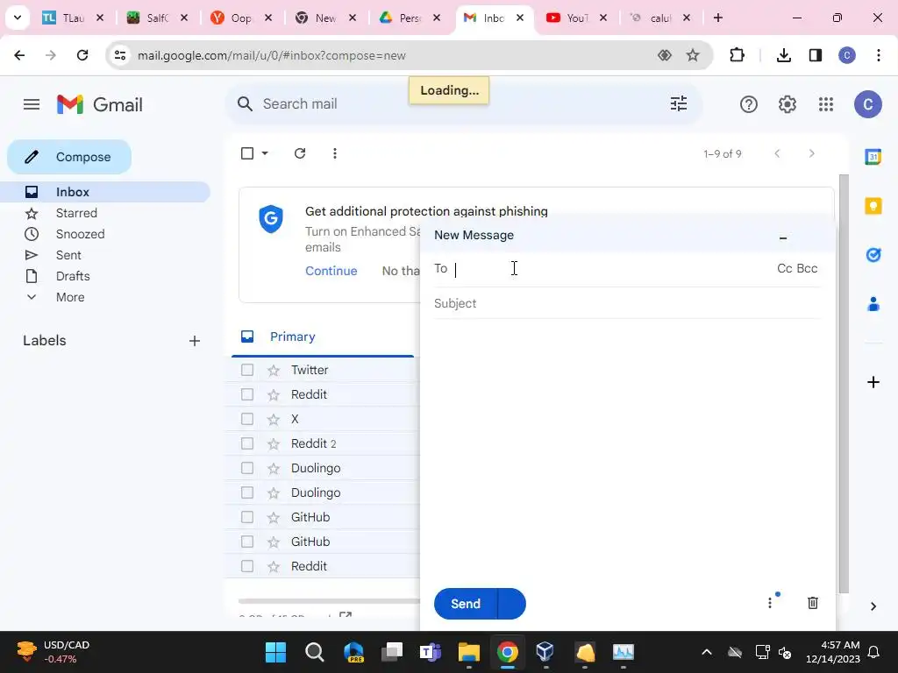The width and height of the screenshot is (898, 673).
Task: Toggle select-all emails checkbox
Action: [246, 153]
